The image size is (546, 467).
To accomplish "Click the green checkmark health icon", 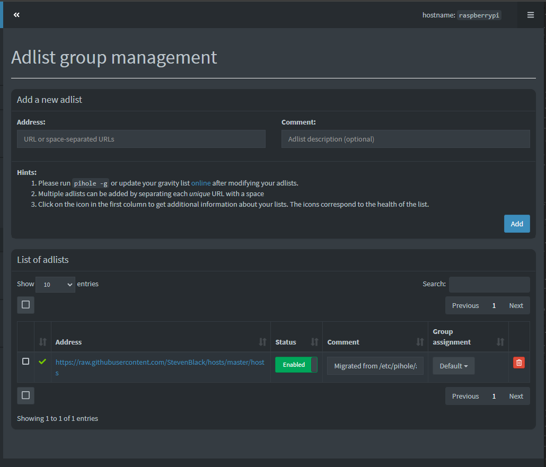I will click(x=42, y=362).
